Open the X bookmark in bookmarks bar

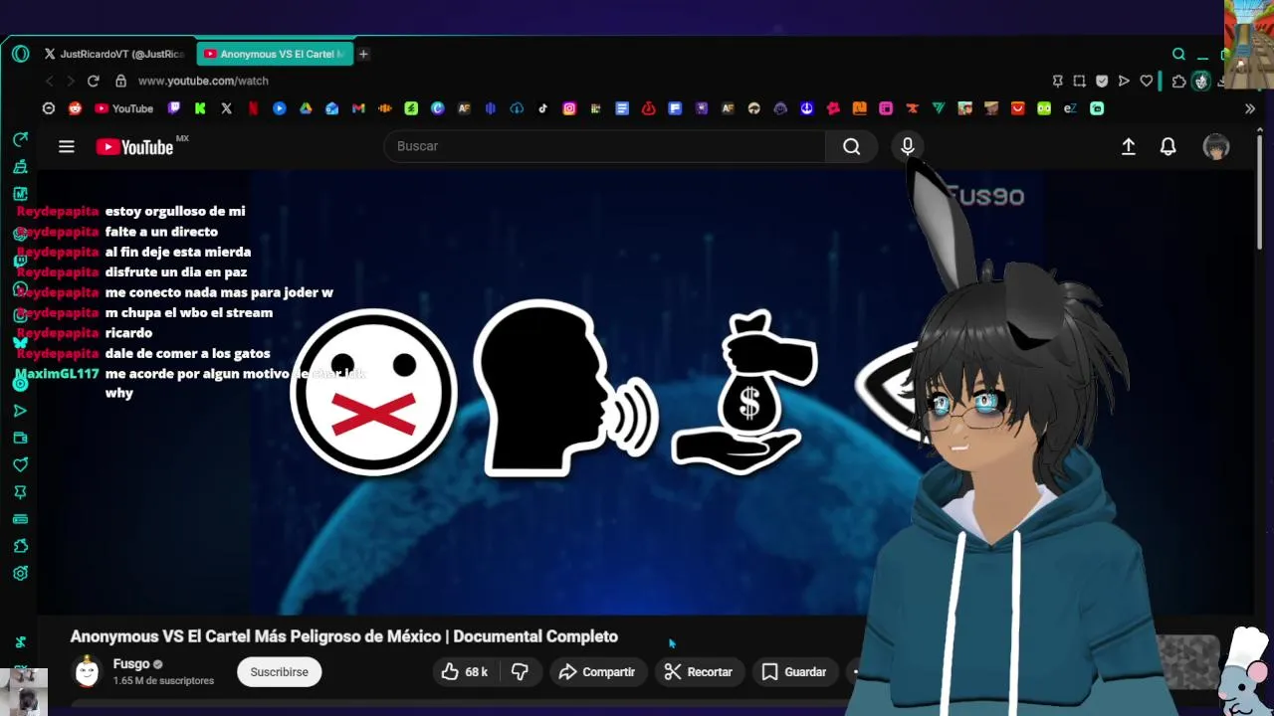(227, 108)
